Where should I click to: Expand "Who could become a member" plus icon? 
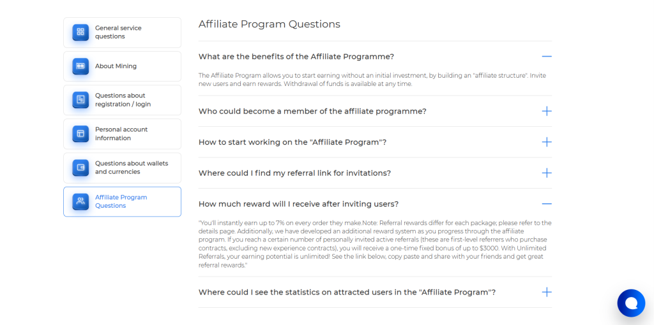[546, 111]
